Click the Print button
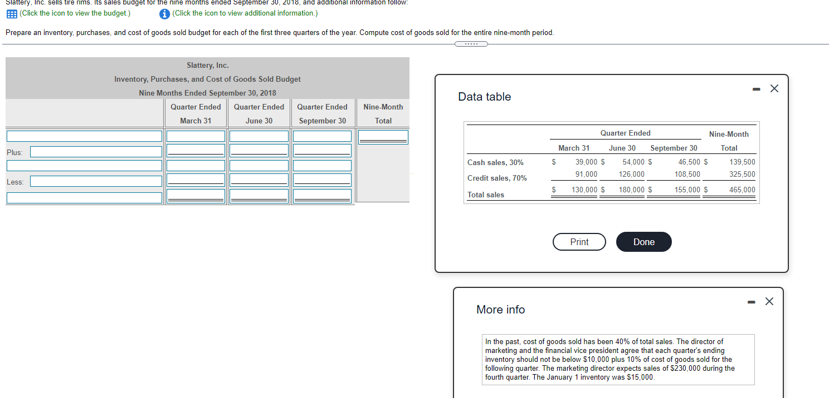The width and height of the screenshot is (829, 398). coord(579,242)
